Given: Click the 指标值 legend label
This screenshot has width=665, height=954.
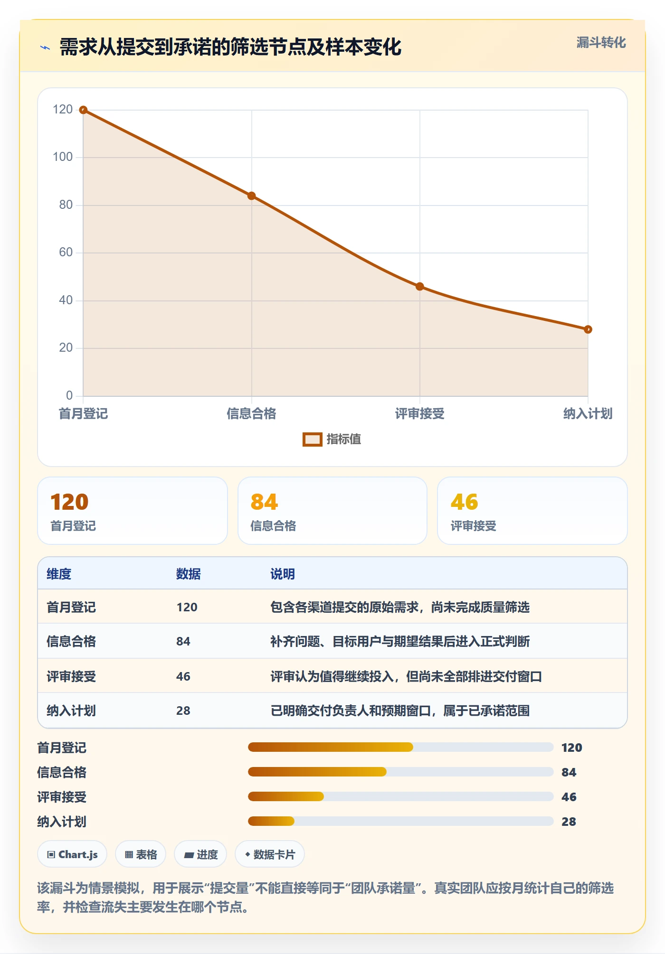Looking at the screenshot, I should 344,440.
